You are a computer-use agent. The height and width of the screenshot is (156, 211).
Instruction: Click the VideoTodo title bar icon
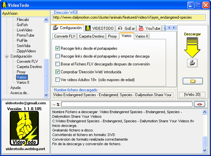pos(4,5)
